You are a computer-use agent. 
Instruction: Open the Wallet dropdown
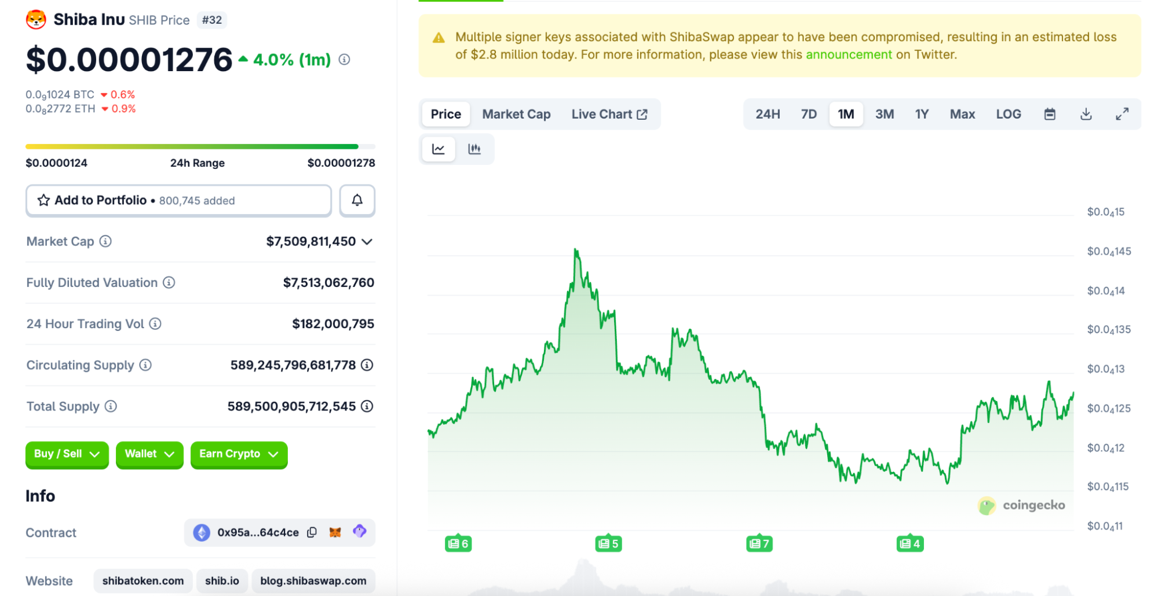pyautogui.click(x=149, y=454)
